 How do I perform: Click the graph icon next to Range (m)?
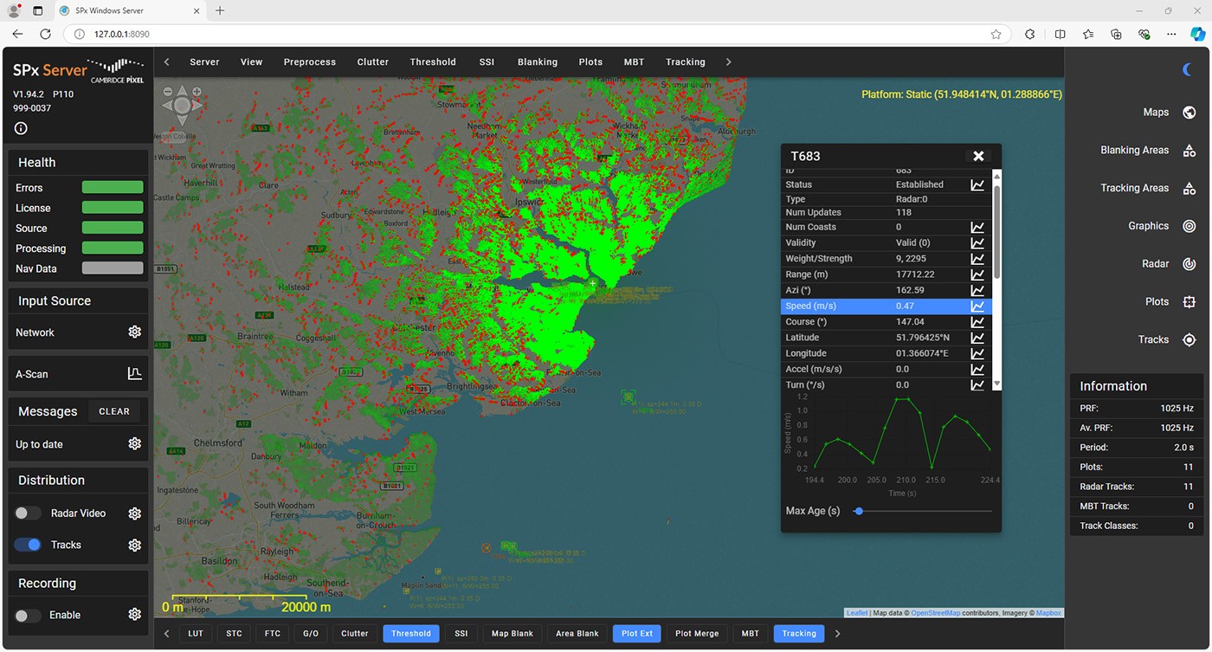977,274
